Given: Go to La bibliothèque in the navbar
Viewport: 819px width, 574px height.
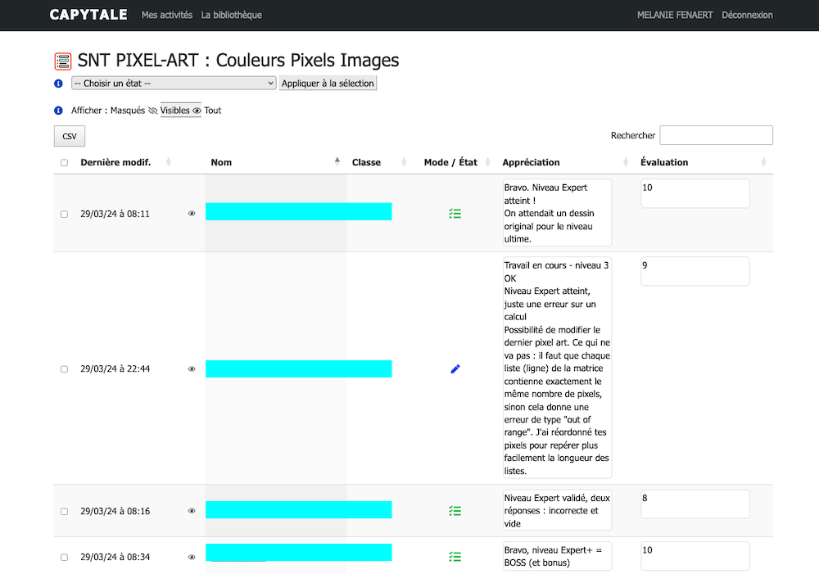Looking at the screenshot, I should [232, 15].
